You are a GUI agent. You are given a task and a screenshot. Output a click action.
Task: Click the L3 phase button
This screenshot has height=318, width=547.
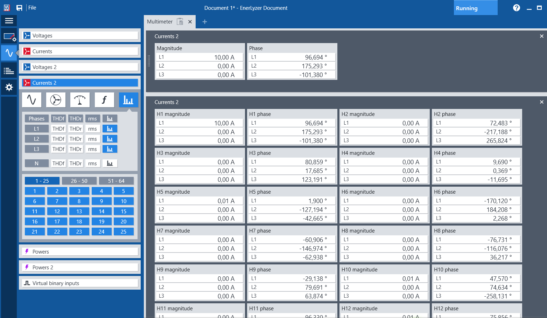click(x=36, y=149)
